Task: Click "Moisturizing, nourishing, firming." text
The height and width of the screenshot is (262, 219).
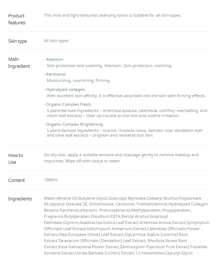Action: click(78, 81)
